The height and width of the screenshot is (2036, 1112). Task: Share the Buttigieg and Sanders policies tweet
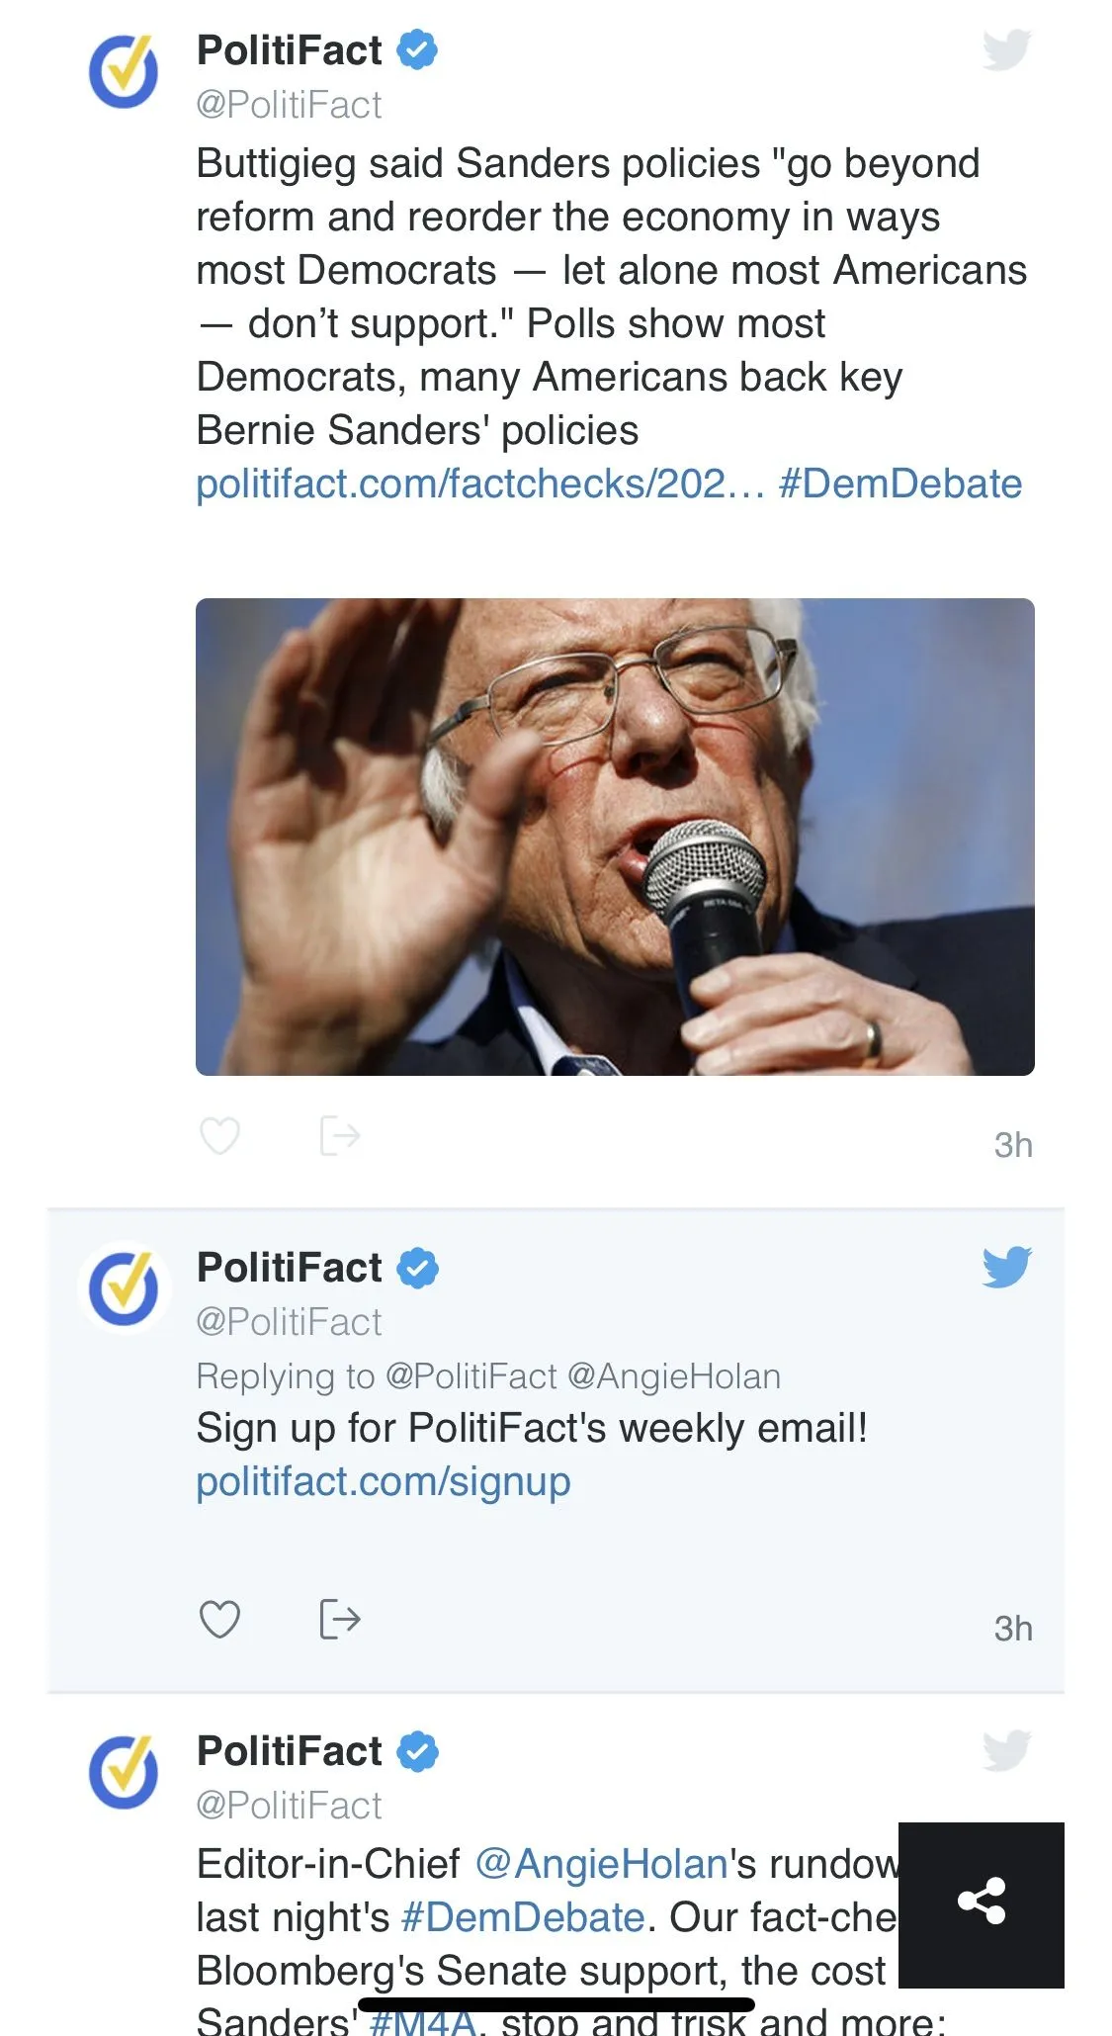point(339,1136)
